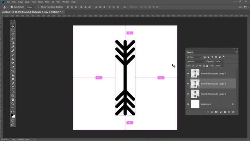Create a new layer
This screenshot has width=250, height=141.
pyautogui.click(x=229, y=112)
